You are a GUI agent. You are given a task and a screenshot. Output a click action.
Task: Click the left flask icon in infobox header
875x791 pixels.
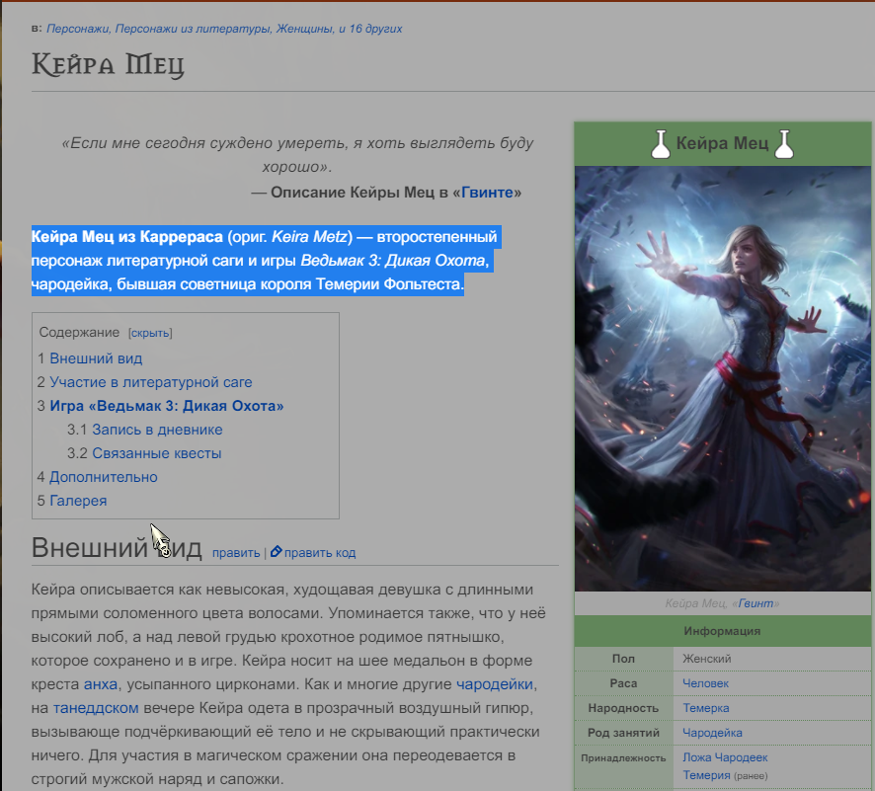[x=661, y=144]
